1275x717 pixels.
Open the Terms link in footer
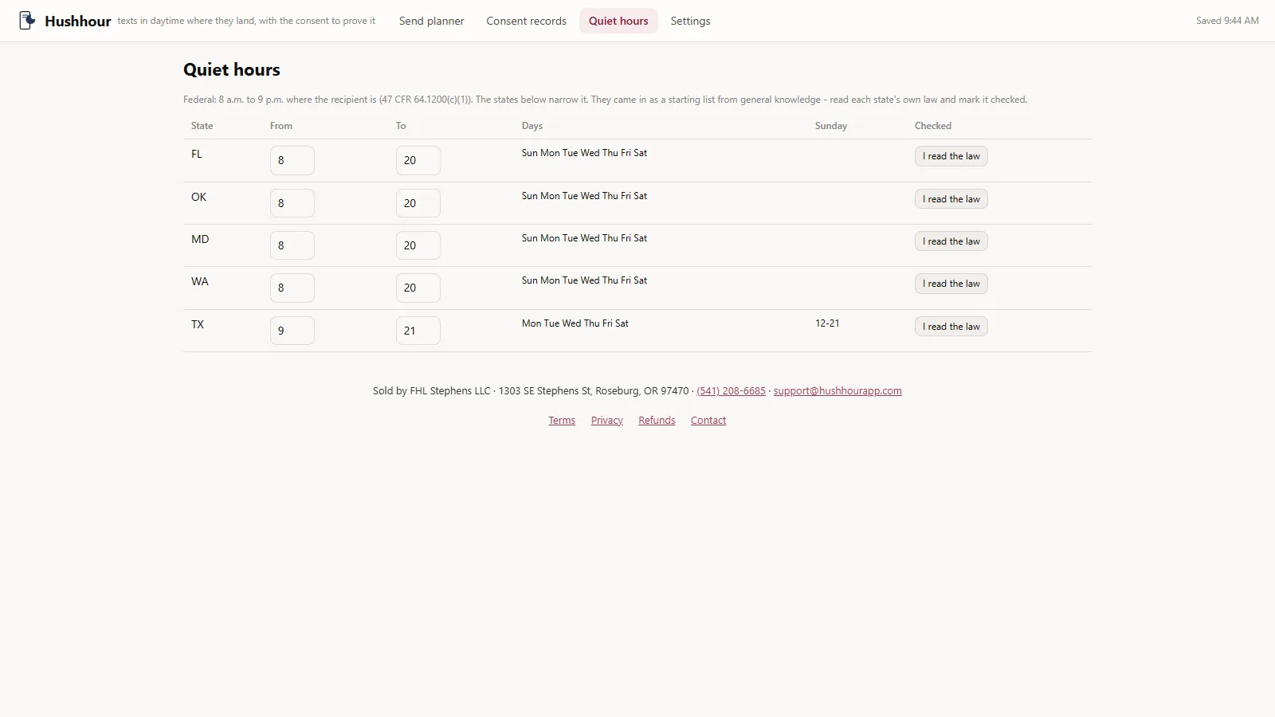click(x=562, y=421)
